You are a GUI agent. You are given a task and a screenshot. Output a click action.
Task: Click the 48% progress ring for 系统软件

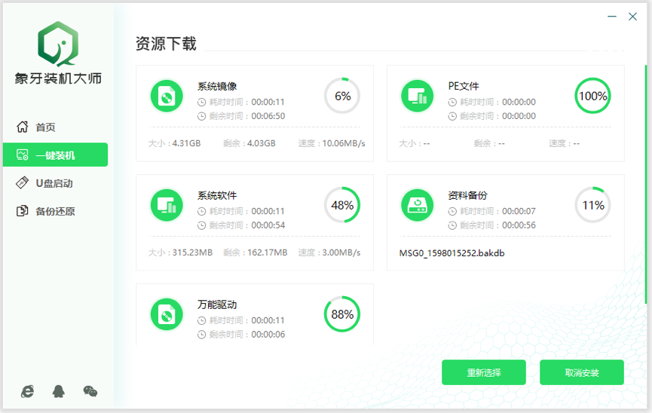342,205
